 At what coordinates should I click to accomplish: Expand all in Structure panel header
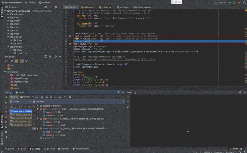coord(46,57)
